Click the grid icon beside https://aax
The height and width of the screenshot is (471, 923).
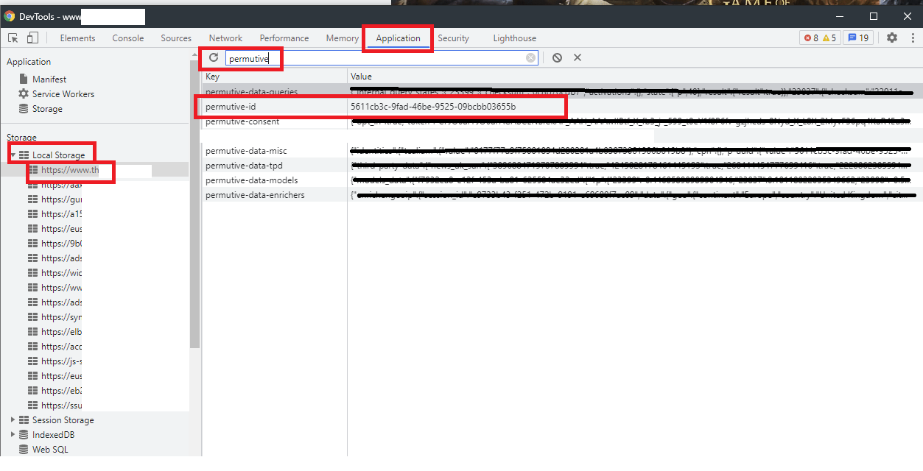click(32, 185)
